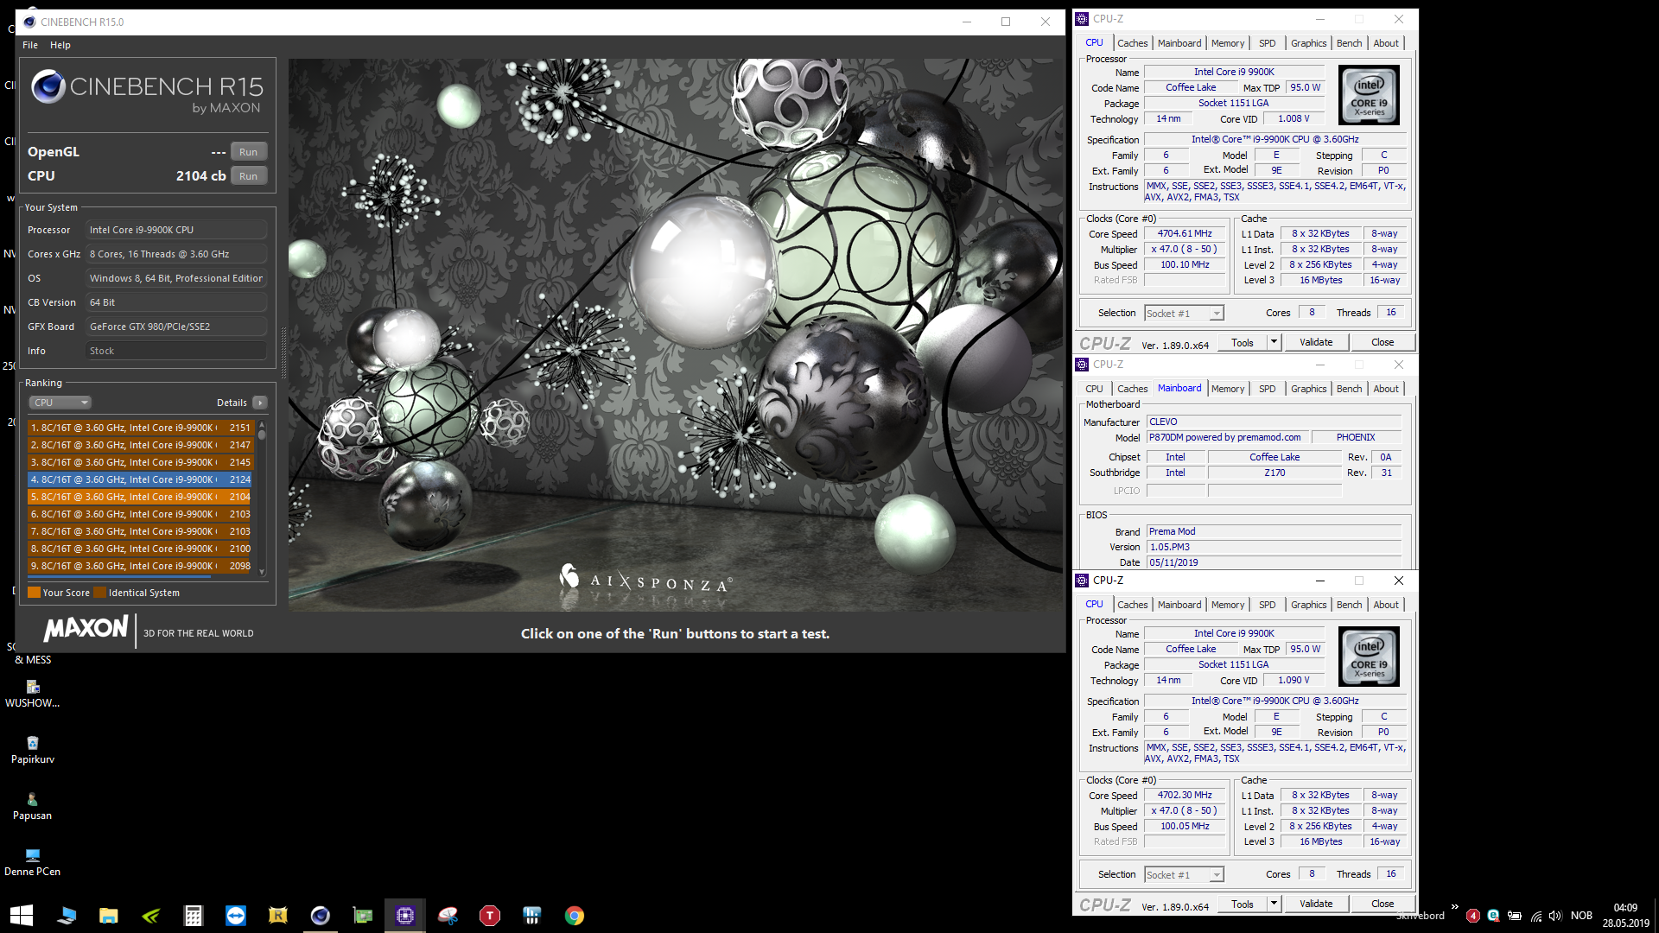The height and width of the screenshot is (933, 1659).
Task: Click the volume speaker tray icon
Action: tap(1555, 916)
